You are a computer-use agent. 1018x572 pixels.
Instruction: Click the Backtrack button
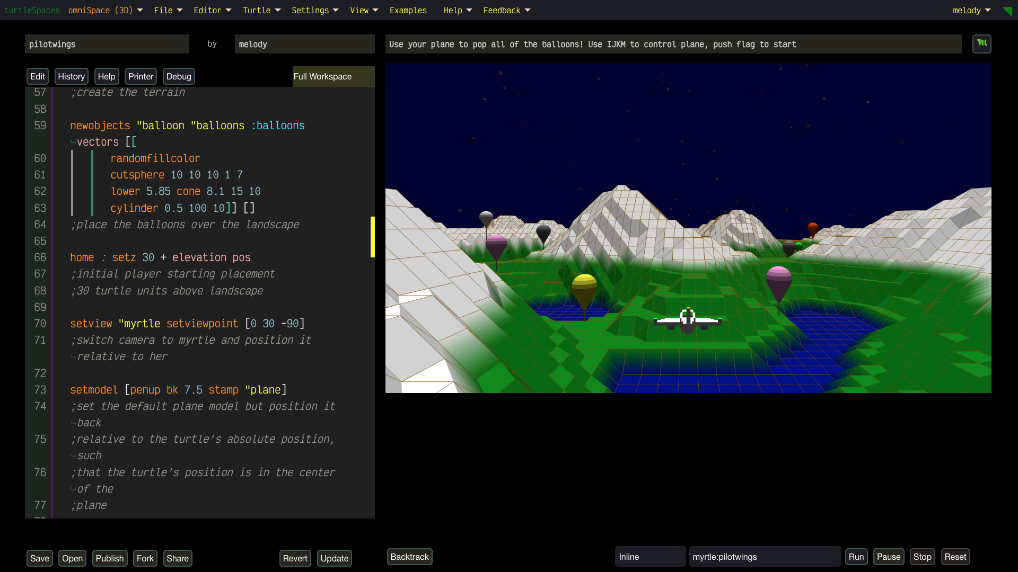click(x=409, y=557)
